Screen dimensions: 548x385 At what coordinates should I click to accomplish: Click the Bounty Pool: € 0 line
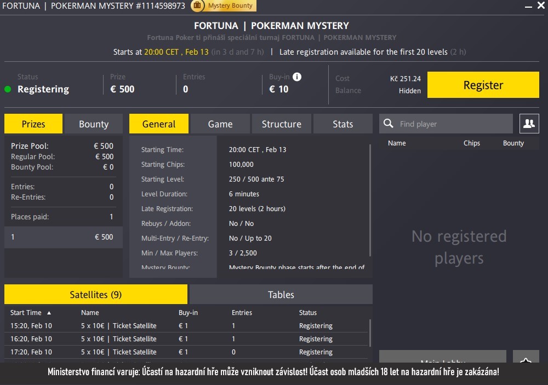tap(62, 167)
